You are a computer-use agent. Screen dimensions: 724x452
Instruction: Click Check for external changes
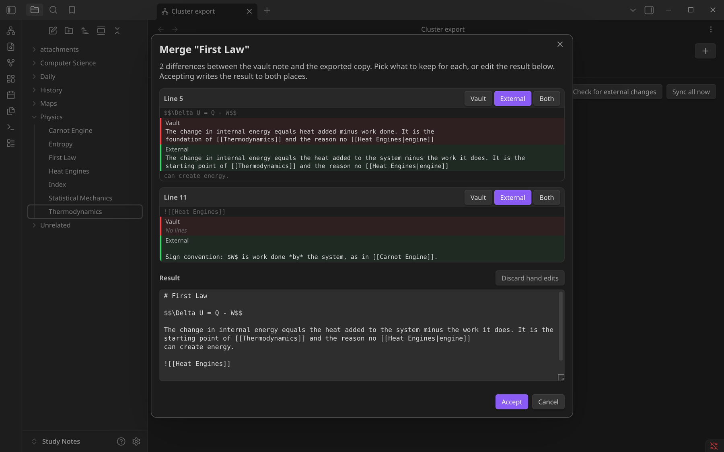614,92
